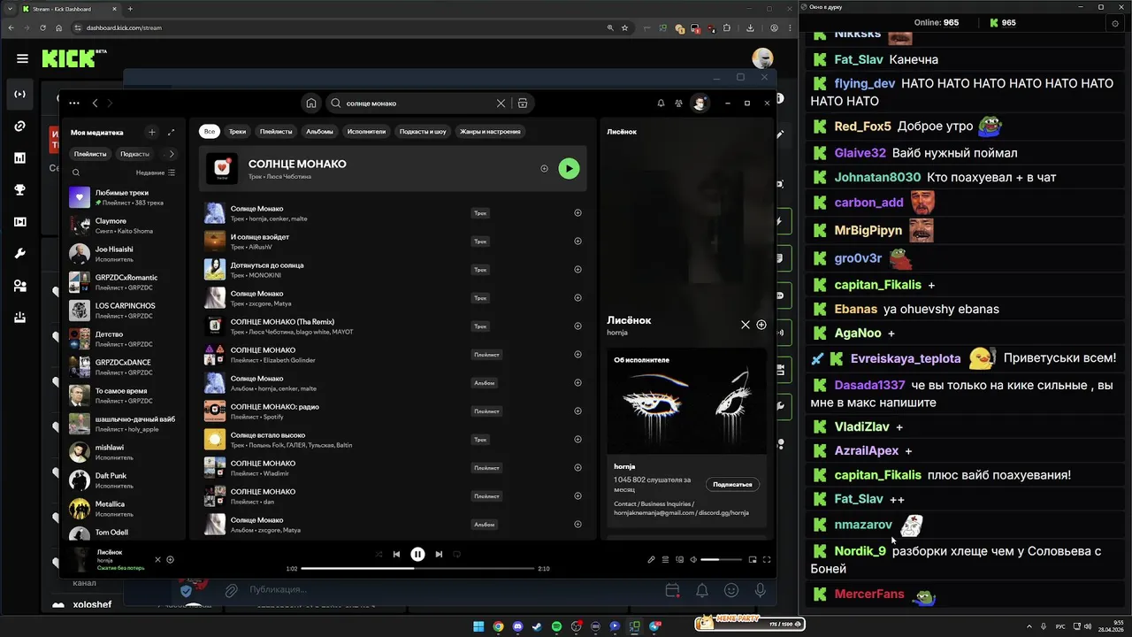
Task: Open Spotify friend activity icon
Action: point(678,104)
